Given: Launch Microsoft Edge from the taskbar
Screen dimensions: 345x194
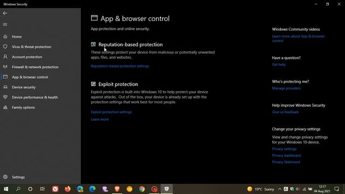Looking at the screenshot, I should coord(92,189).
